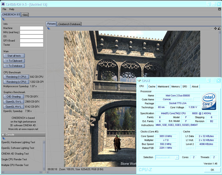
Task: Run the Rendering (1 CPU) benchmark
Action: (x=16, y=77)
